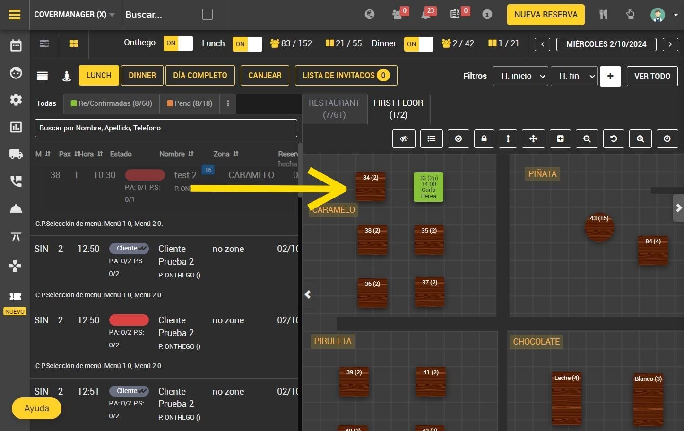Click the reset rotation arrow icon
This screenshot has width=684, height=431.
pos(614,138)
